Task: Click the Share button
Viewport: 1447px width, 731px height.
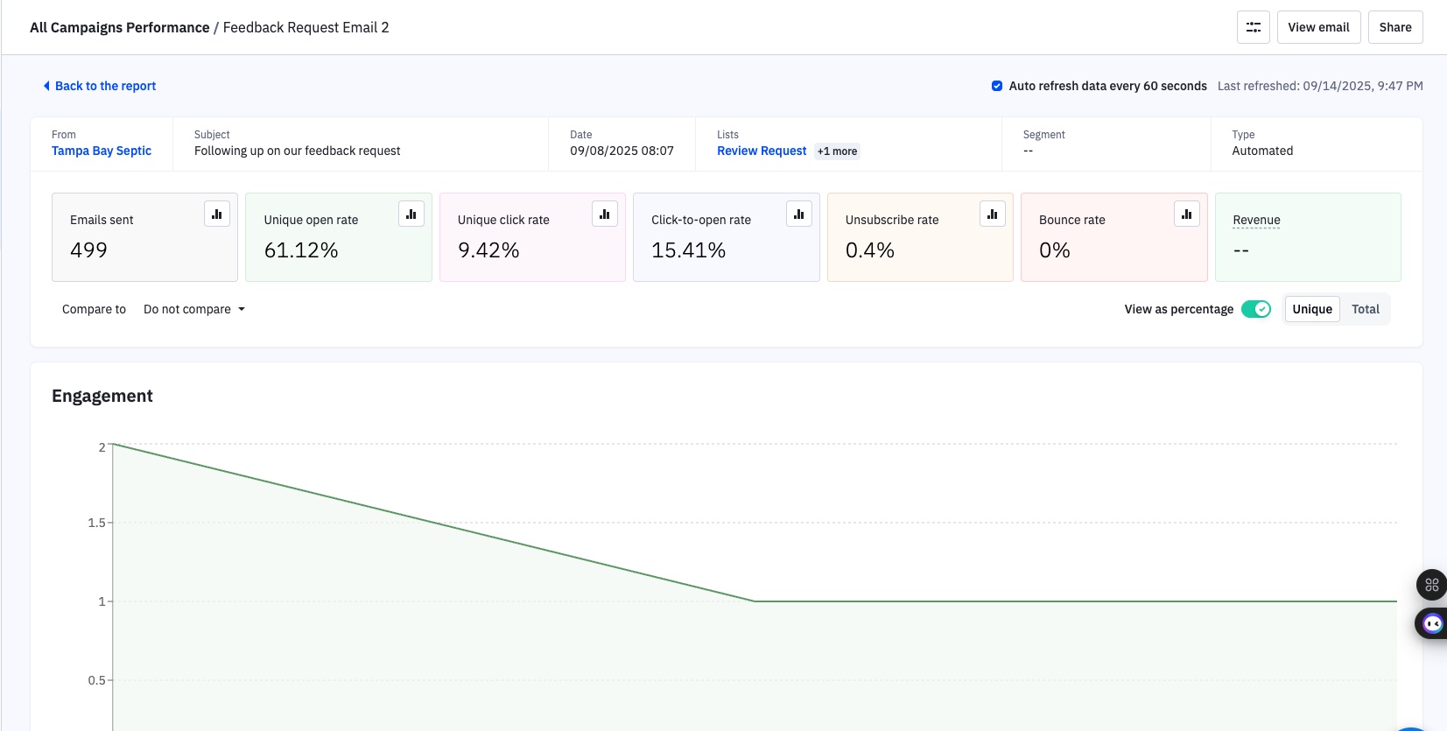Action: pos(1394,27)
